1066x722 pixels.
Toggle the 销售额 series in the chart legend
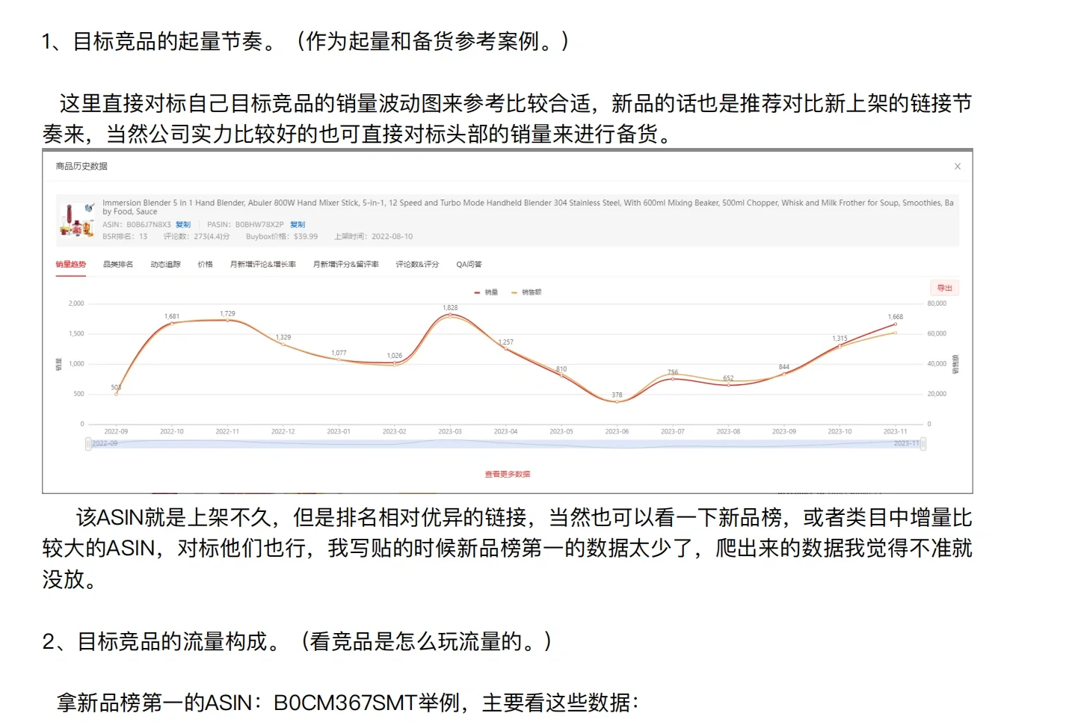(528, 292)
